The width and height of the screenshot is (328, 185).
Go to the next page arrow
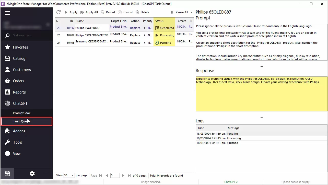123,176
